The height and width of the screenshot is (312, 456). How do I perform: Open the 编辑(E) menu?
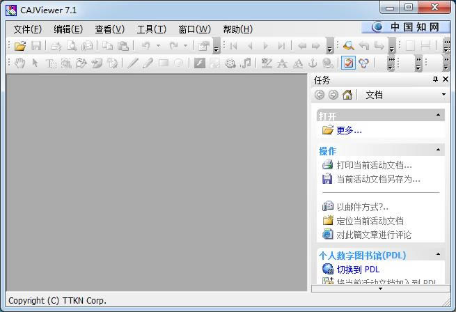68,29
